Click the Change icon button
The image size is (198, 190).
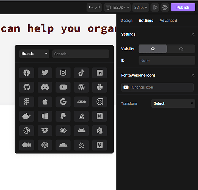pos(157,87)
